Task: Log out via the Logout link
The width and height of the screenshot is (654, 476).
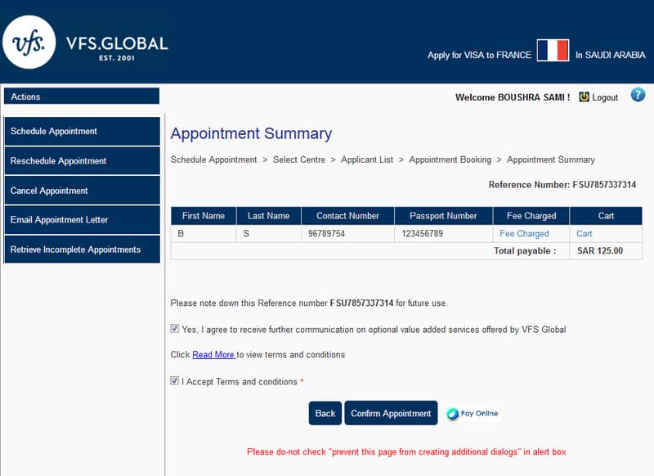Action: (x=605, y=97)
